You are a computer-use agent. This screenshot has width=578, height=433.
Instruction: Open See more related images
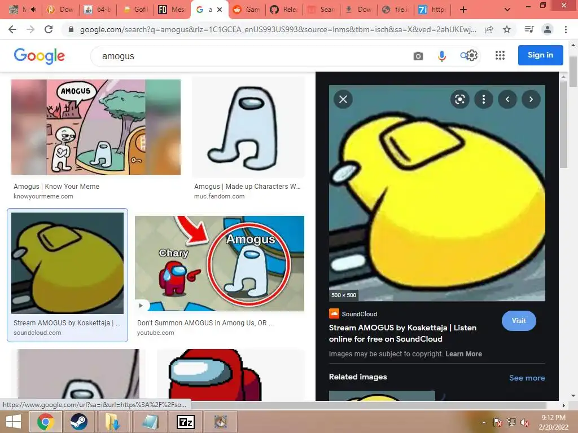coord(527,378)
